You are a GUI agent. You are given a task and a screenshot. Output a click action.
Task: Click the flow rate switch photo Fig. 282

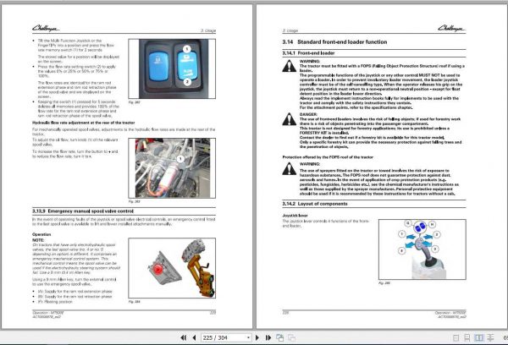point(172,69)
